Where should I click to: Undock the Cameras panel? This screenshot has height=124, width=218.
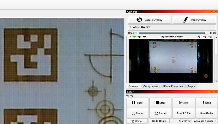click(x=212, y=12)
